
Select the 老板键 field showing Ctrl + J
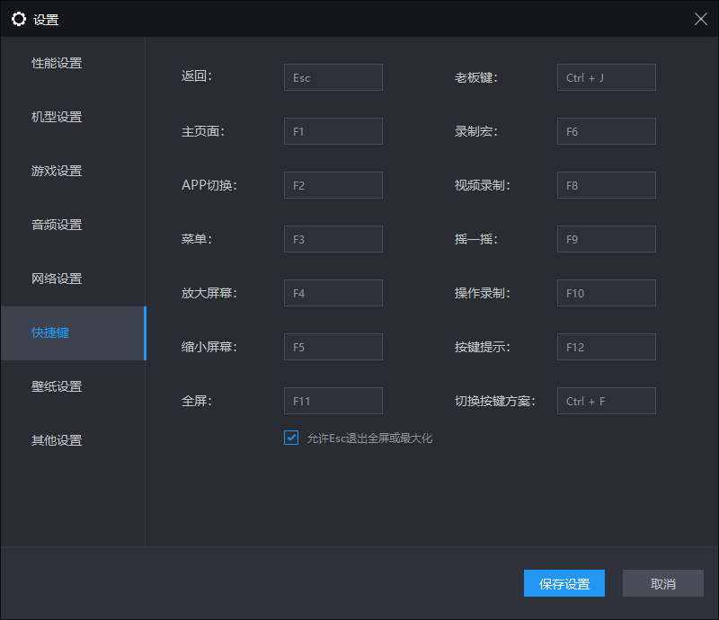click(606, 77)
